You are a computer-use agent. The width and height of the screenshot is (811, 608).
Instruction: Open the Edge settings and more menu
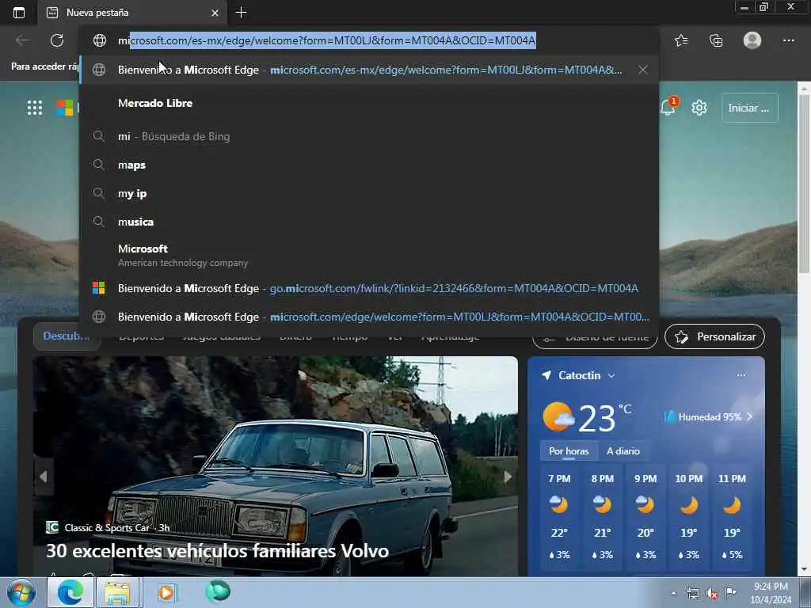pos(788,40)
